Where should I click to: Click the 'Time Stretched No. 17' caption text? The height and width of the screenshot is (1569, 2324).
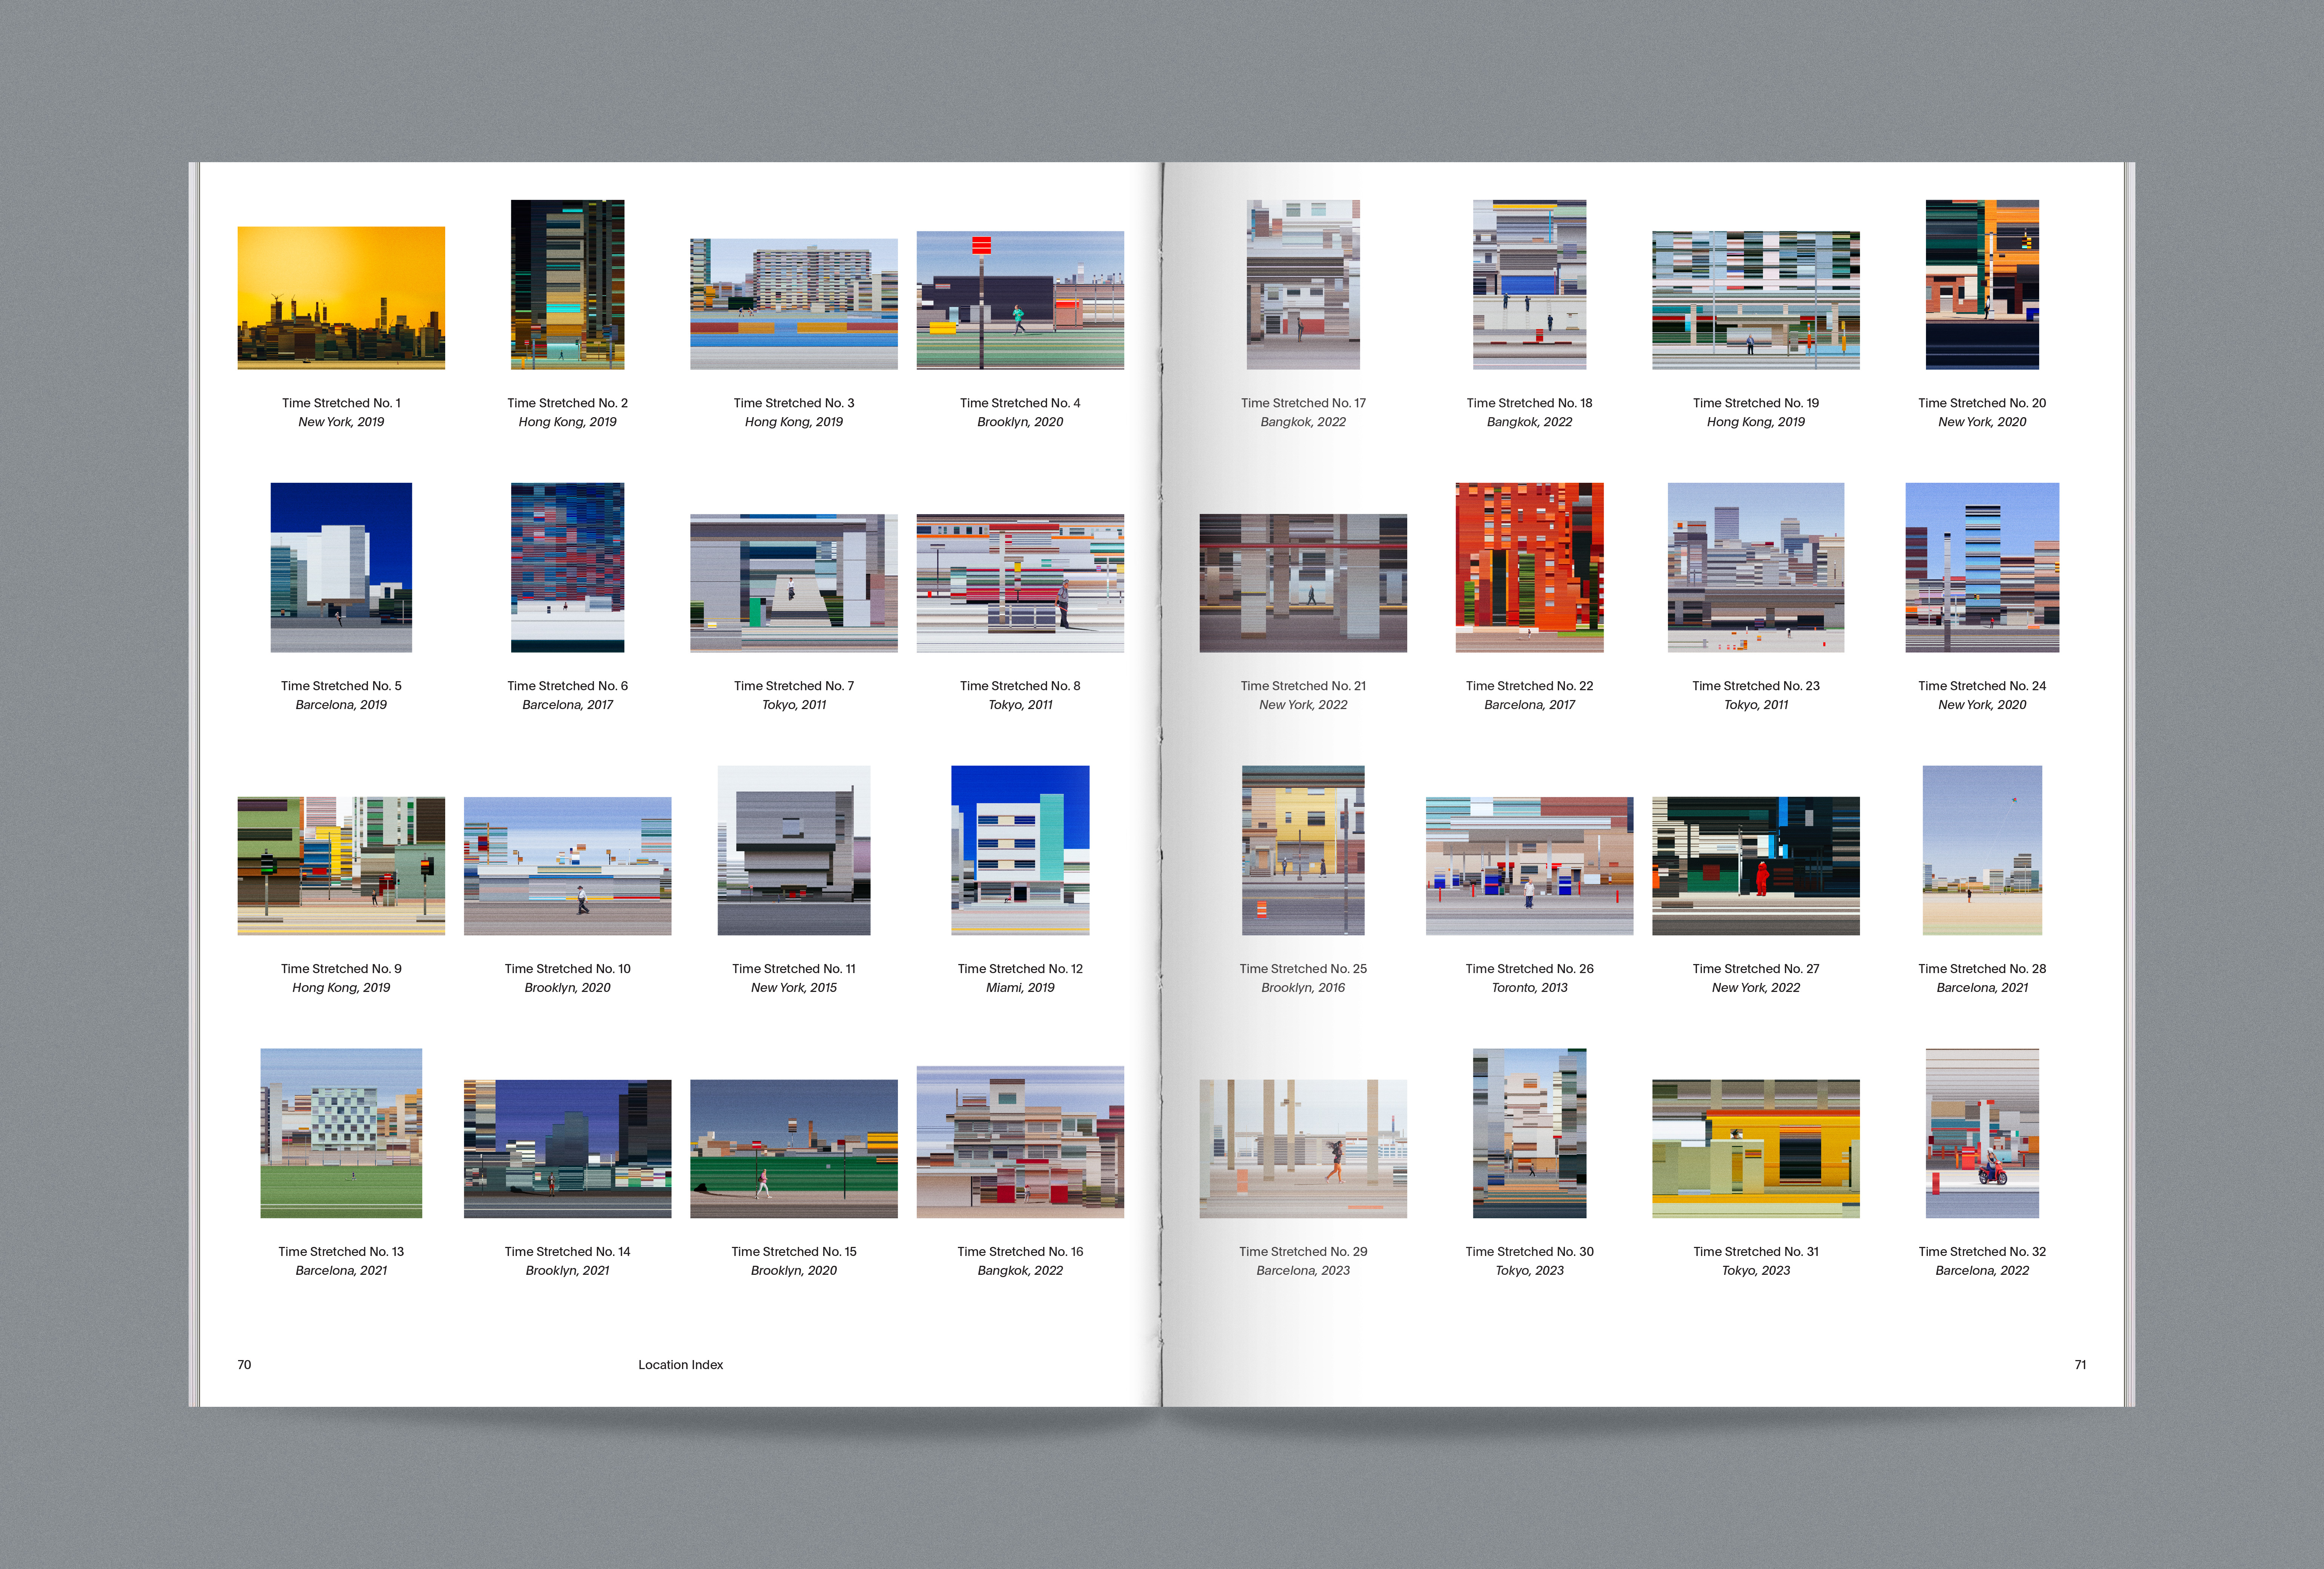pyautogui.click(x=1303, y=403)
